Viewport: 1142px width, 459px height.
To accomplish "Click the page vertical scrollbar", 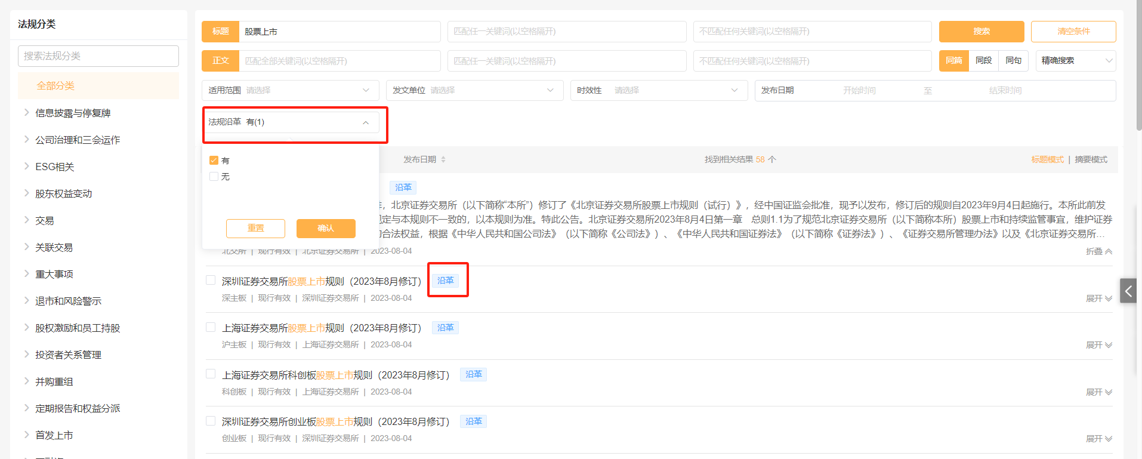I will 1139,66.
